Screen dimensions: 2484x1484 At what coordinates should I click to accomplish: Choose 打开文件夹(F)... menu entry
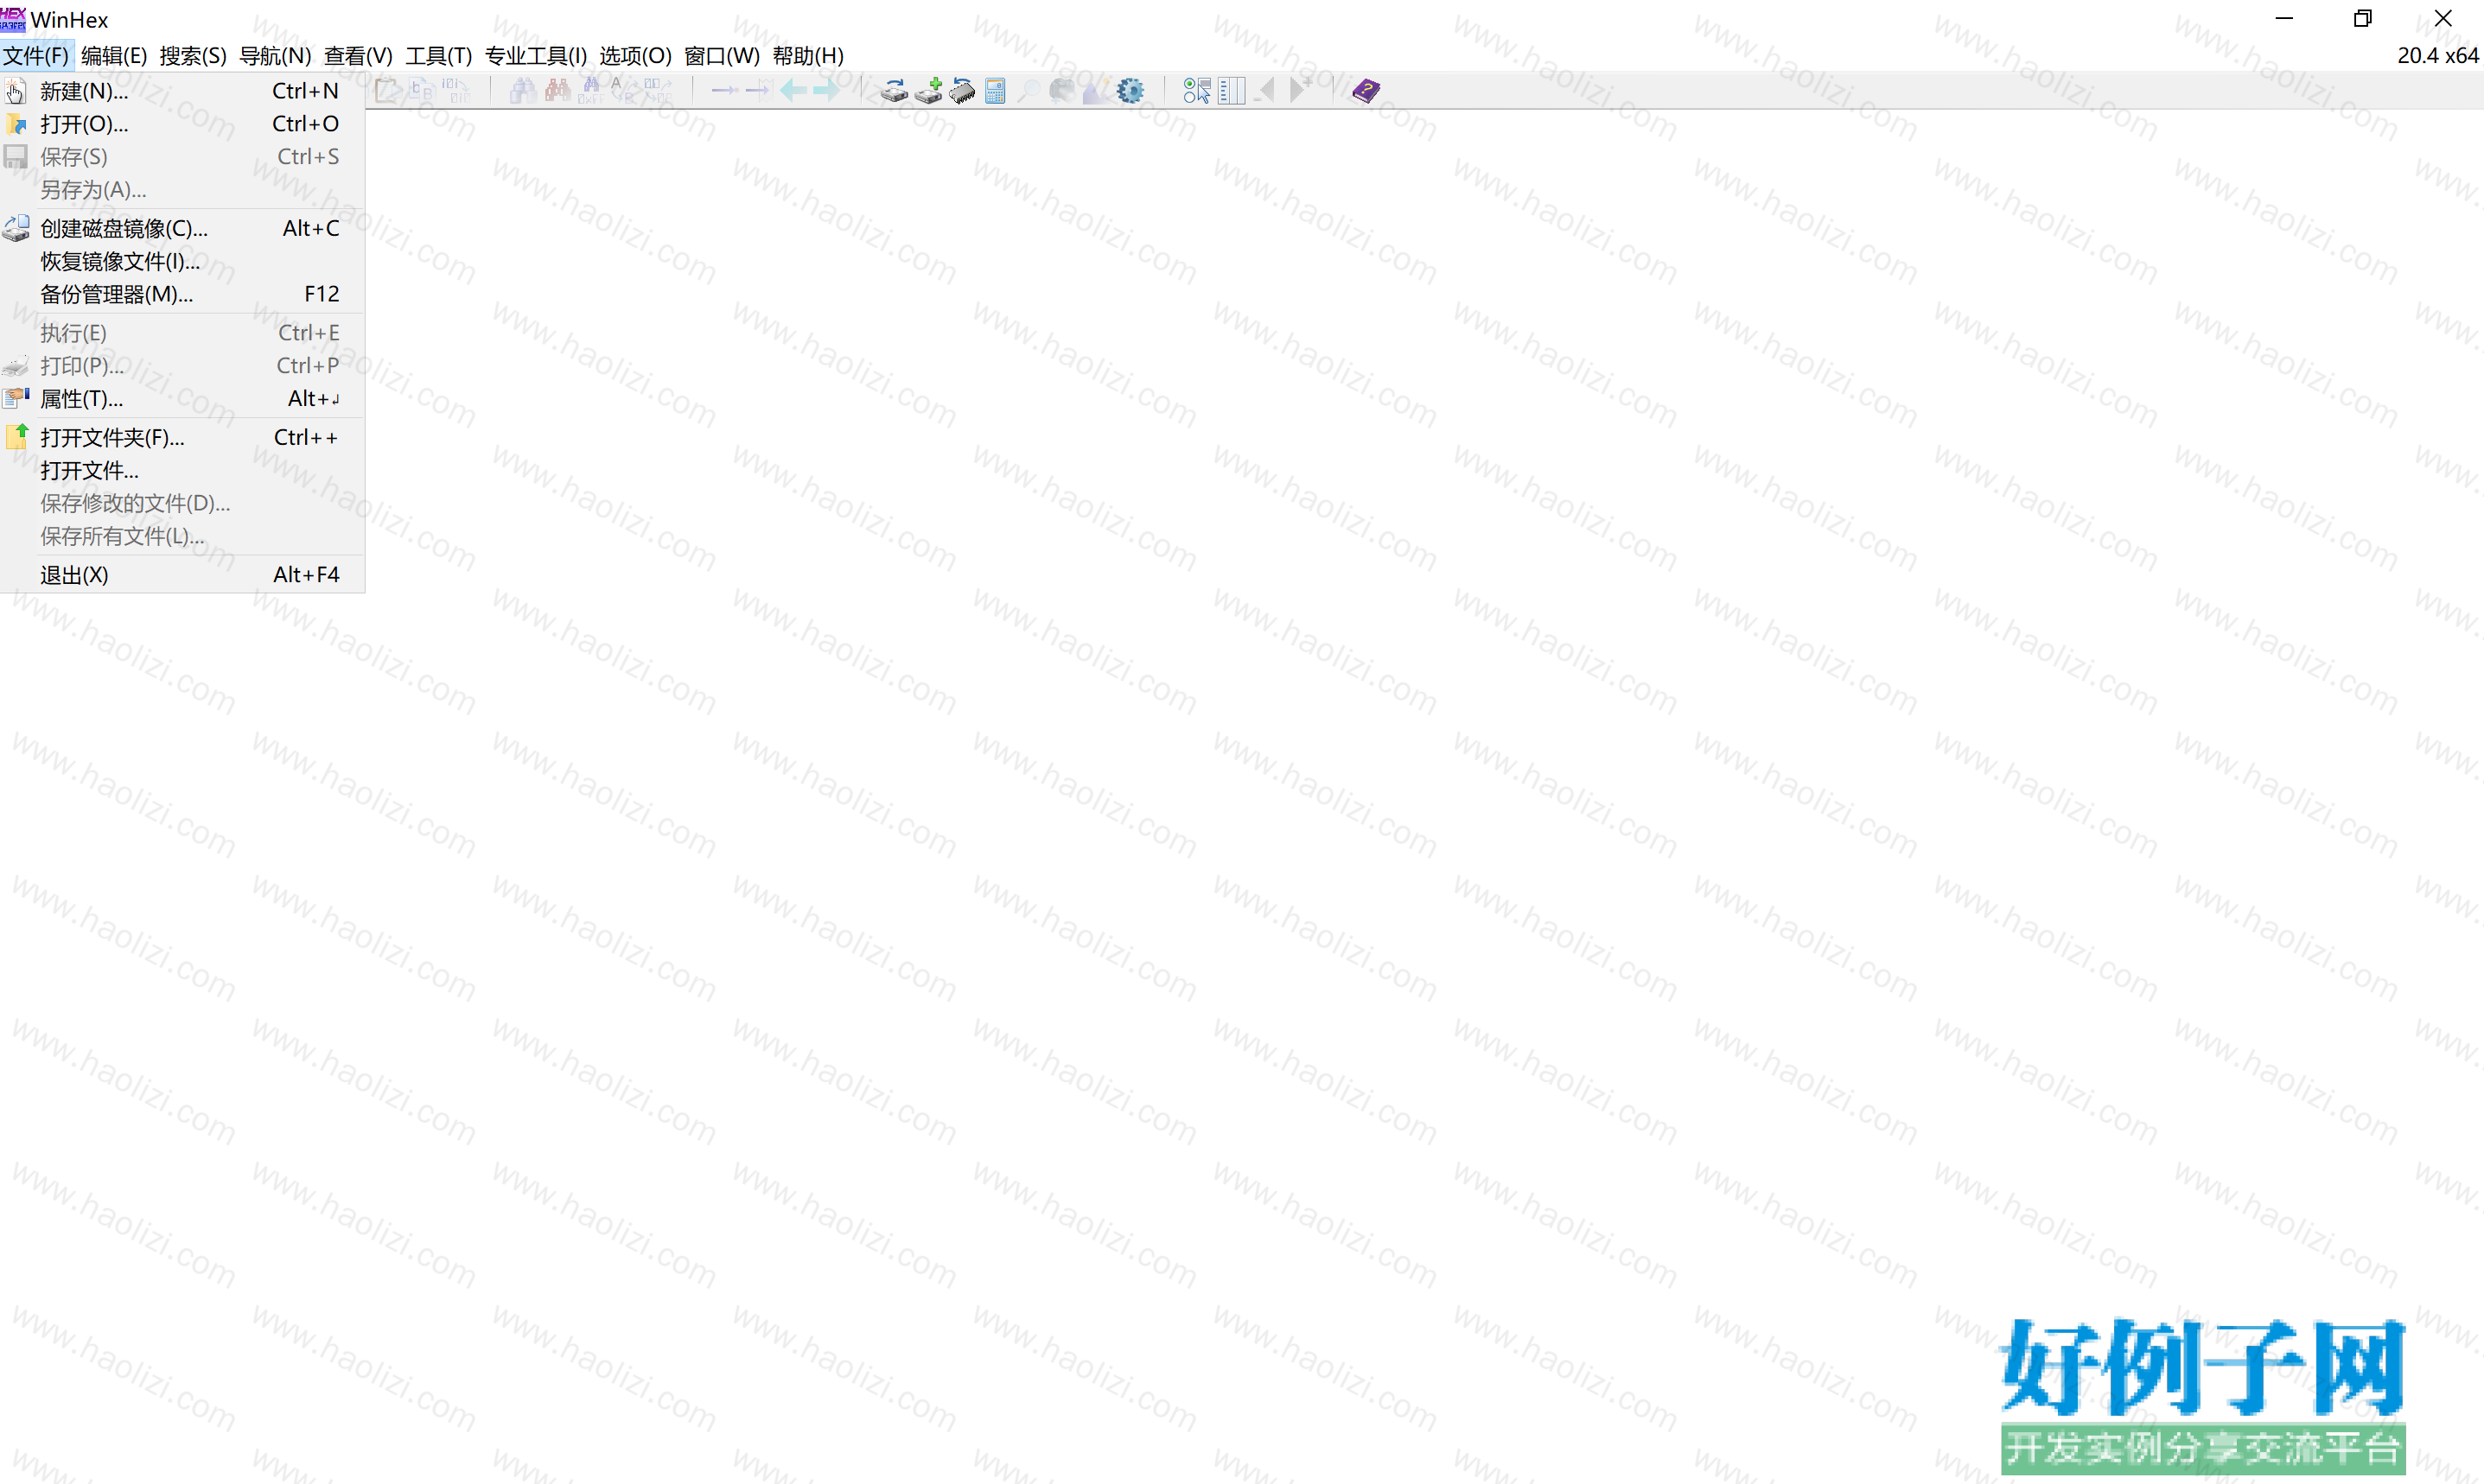point(182,437)
